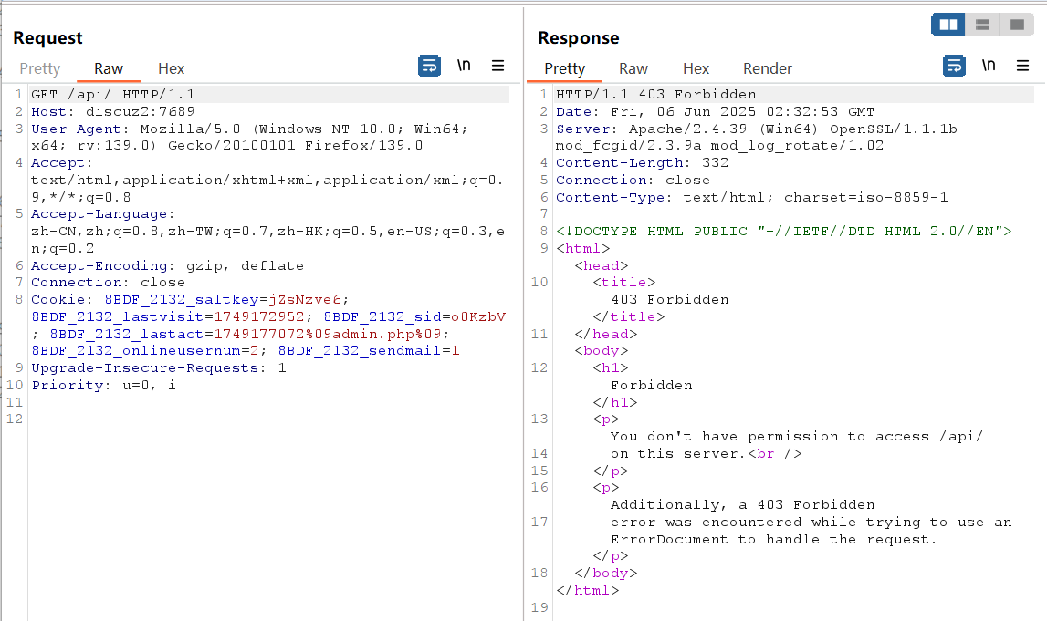The image size is (1047, 621).
Task: Select top-bottom layout view
Action: pos(982,25)
